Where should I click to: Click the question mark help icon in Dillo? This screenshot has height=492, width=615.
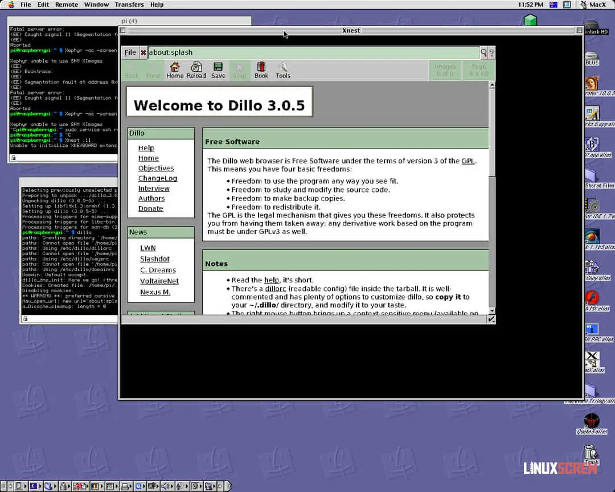[492, 52]
